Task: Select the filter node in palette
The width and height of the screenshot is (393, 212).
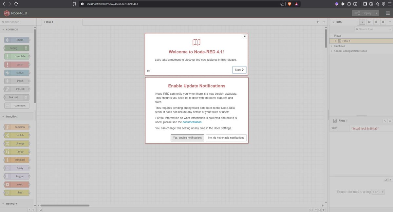Action: pos(17,193)
